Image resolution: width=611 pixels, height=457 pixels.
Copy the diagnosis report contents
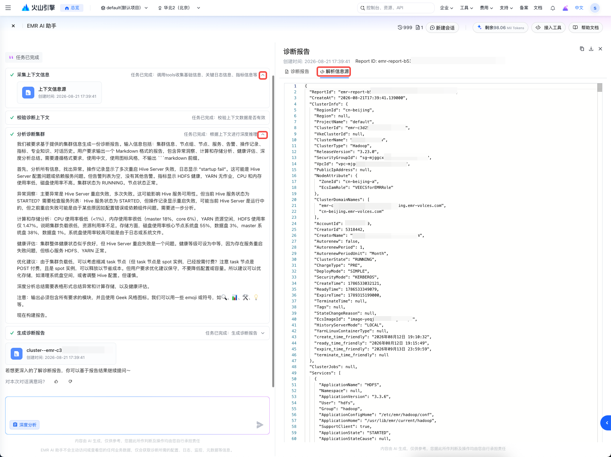(582, 49)
